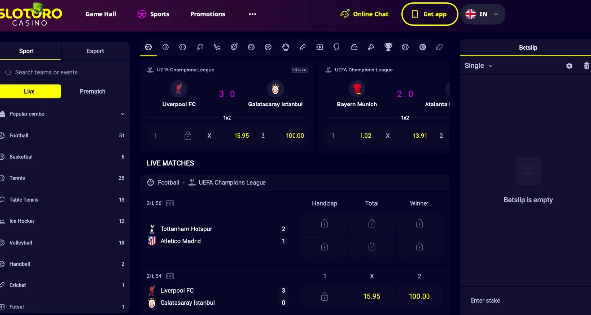Bet draw 13.91 in Bayern card
The height and width of the screenshot is (315, 591).
click(x=406, y=136)
